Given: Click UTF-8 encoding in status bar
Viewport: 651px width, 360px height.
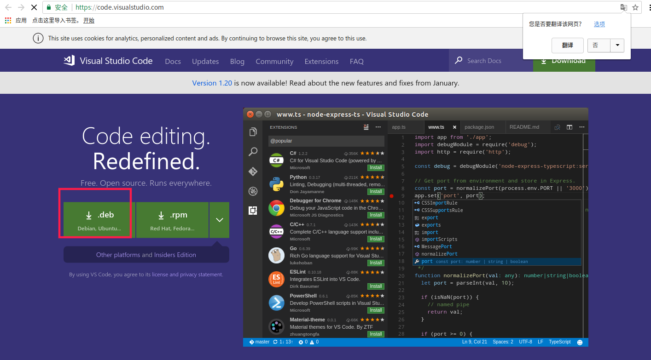Looking at the screenshot, I should (525, 342).
